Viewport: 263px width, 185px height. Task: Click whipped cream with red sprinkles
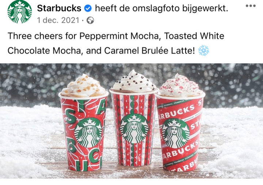coord(181,85)
